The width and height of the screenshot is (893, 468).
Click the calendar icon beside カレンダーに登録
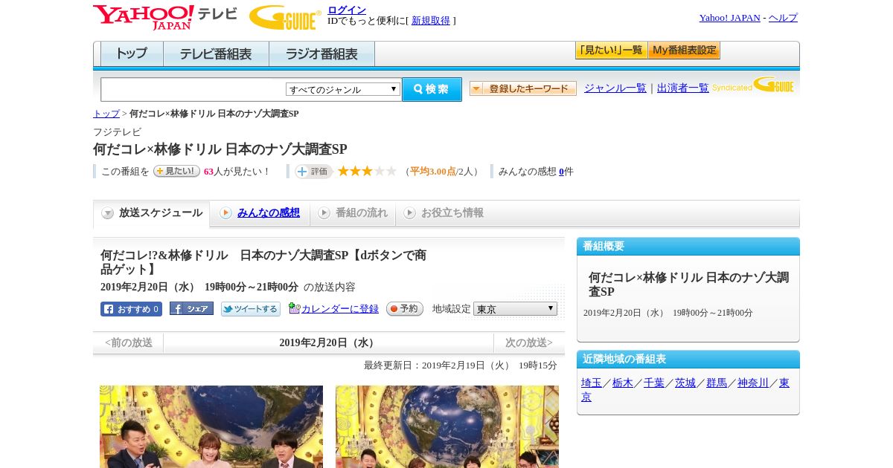click(x=294, y=308)
